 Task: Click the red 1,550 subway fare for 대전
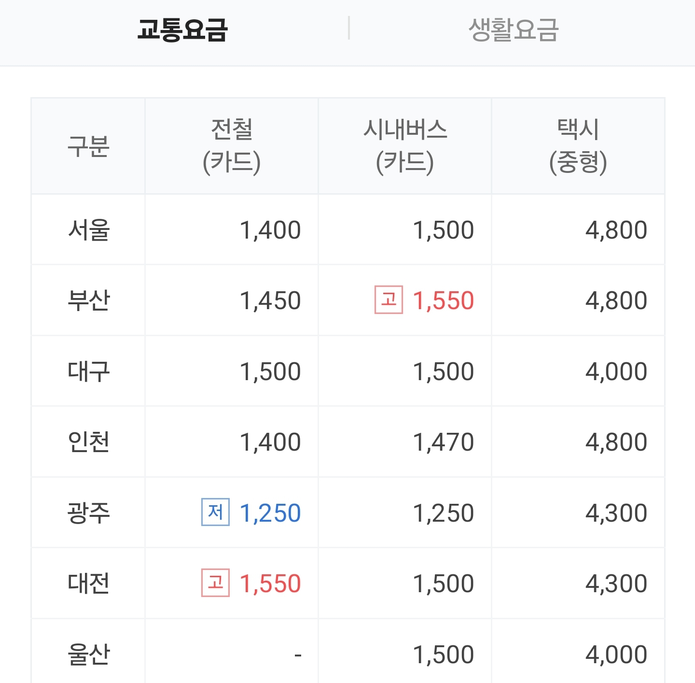270,583
